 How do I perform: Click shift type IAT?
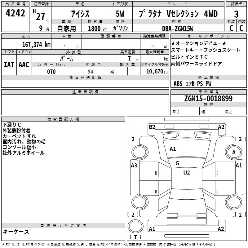(x=9, y=65)
